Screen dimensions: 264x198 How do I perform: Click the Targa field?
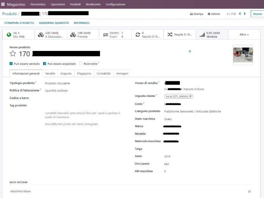tap(208, 149)
